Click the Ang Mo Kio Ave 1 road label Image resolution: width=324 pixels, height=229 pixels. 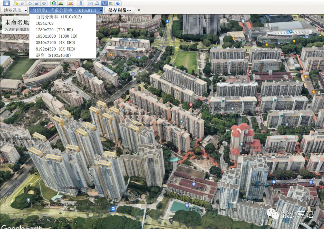pyautogui.click(x=56, y=220)
